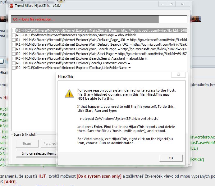Check the R0 HKCU LinksFolderName entry
This screenshot has width=215, height=186.
click(14, 68)
